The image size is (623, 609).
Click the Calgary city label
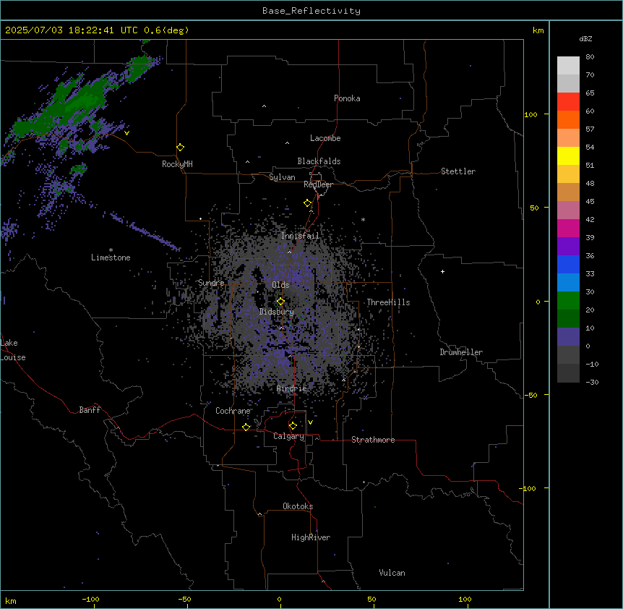(x=289, y=436)
